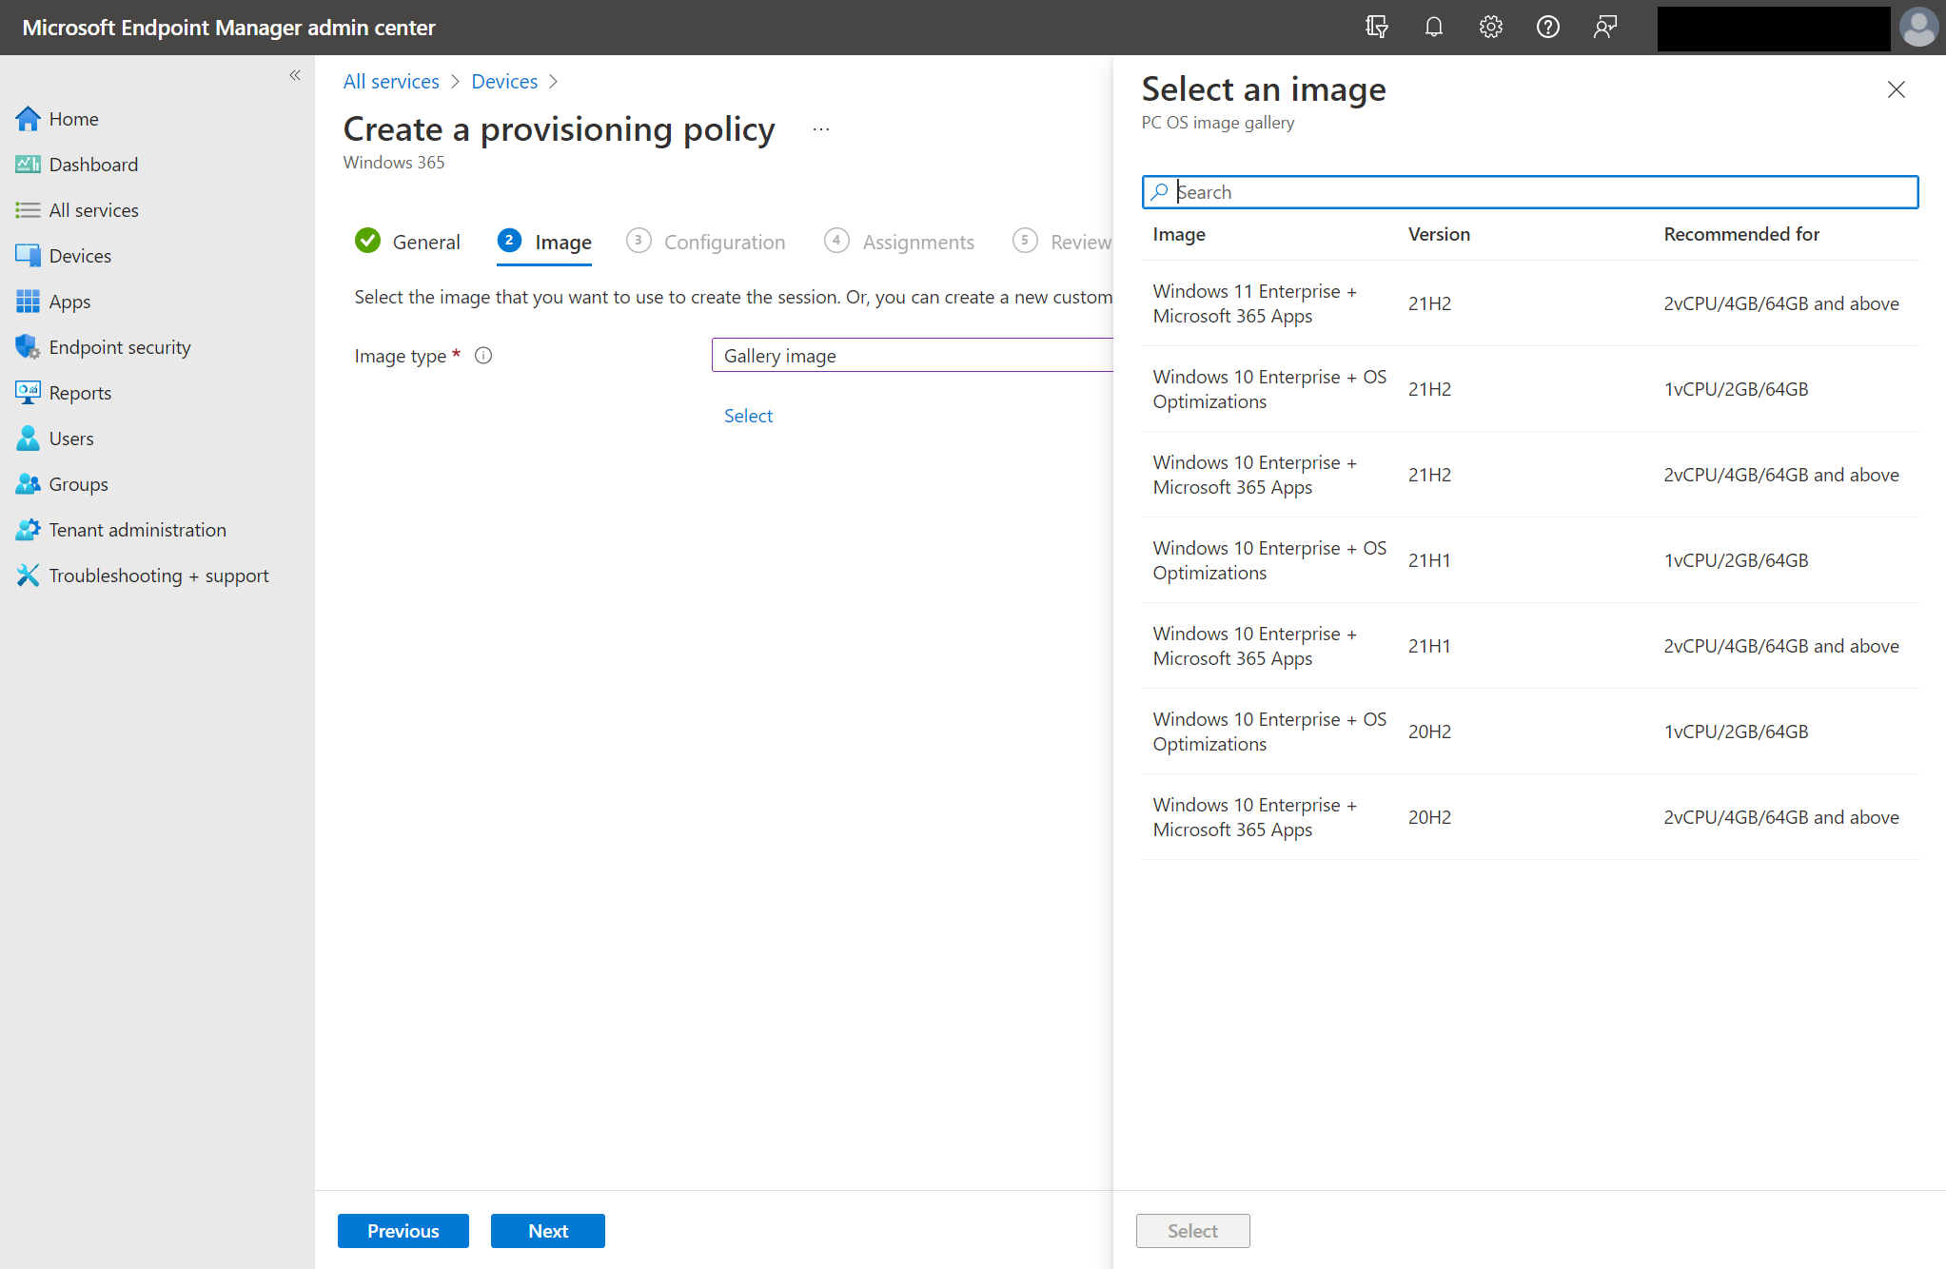The height and width of the screenshot is (1269, 1946).
Task: Click the Devices breadcrumb link
Action: (504, 82)
